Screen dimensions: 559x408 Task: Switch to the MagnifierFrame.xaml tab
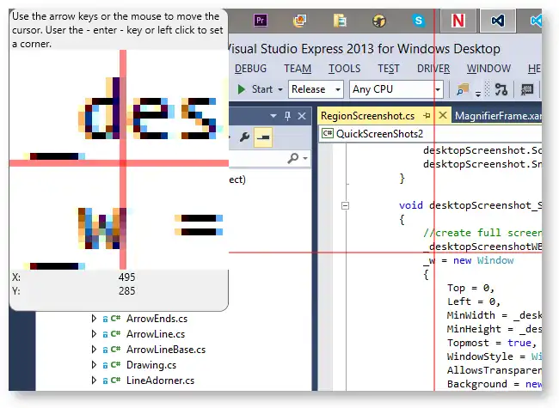coord(498,116)
